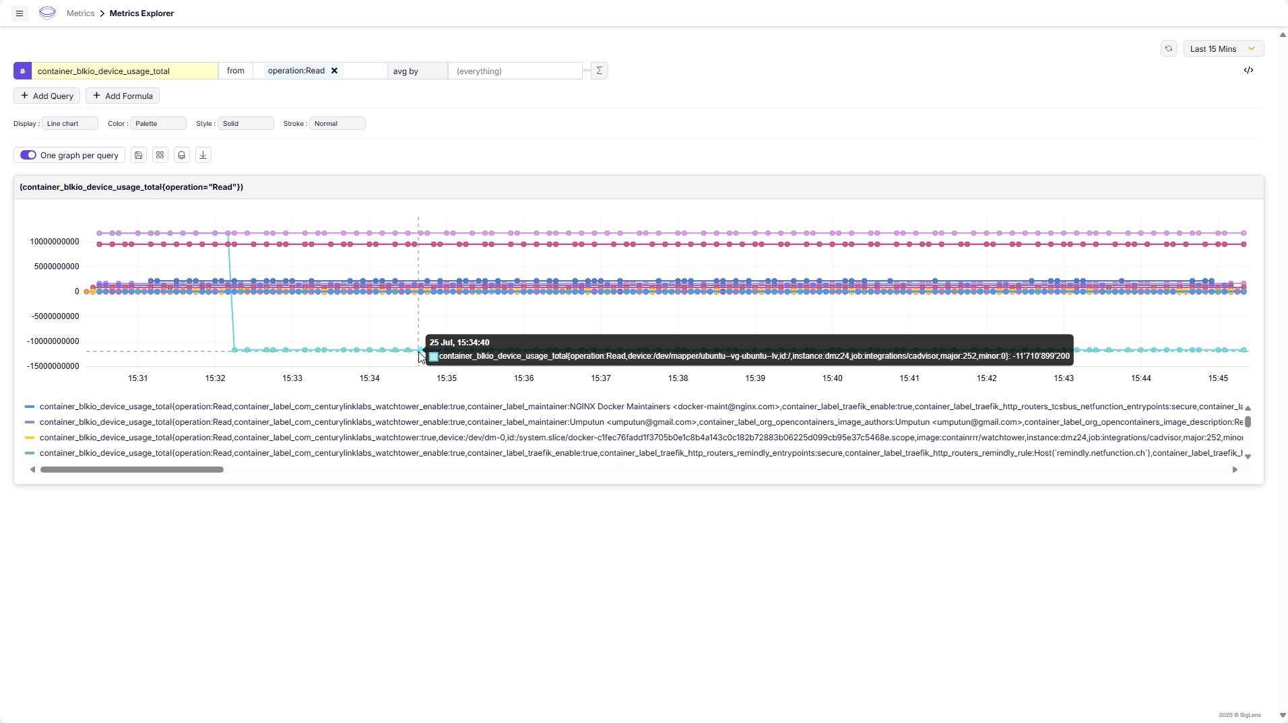The height and width of the screenshot is (723, 1288).
Task: Click the sigma aggregation icon
Action: [599, 70]
